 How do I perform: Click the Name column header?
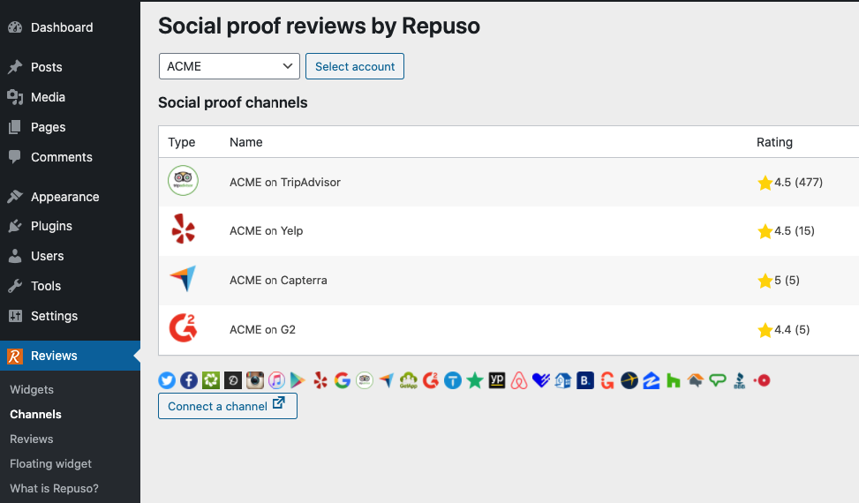coord(246,142)
